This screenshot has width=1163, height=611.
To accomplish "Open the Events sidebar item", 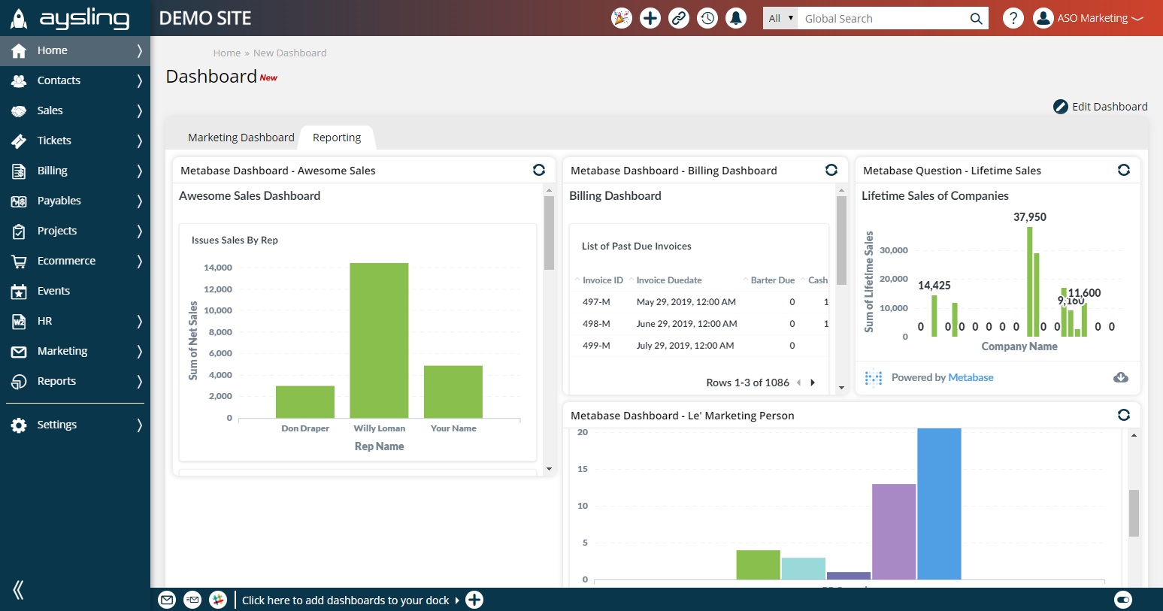I will (x=75, y=291).
